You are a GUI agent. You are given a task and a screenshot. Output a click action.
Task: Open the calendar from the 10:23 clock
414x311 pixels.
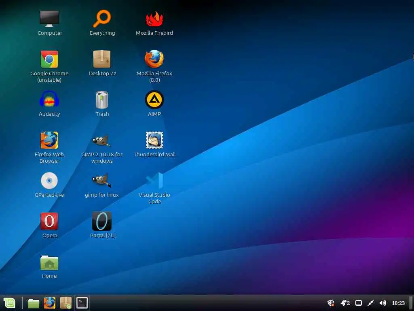click(398, 303)
